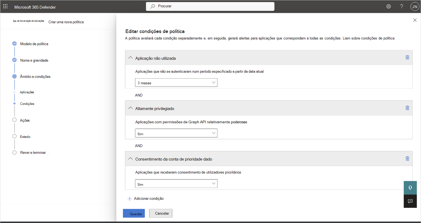The image size is (421, 223).
Task: Click the search magnifier in Procurar bar
Action: click(152, 6)
